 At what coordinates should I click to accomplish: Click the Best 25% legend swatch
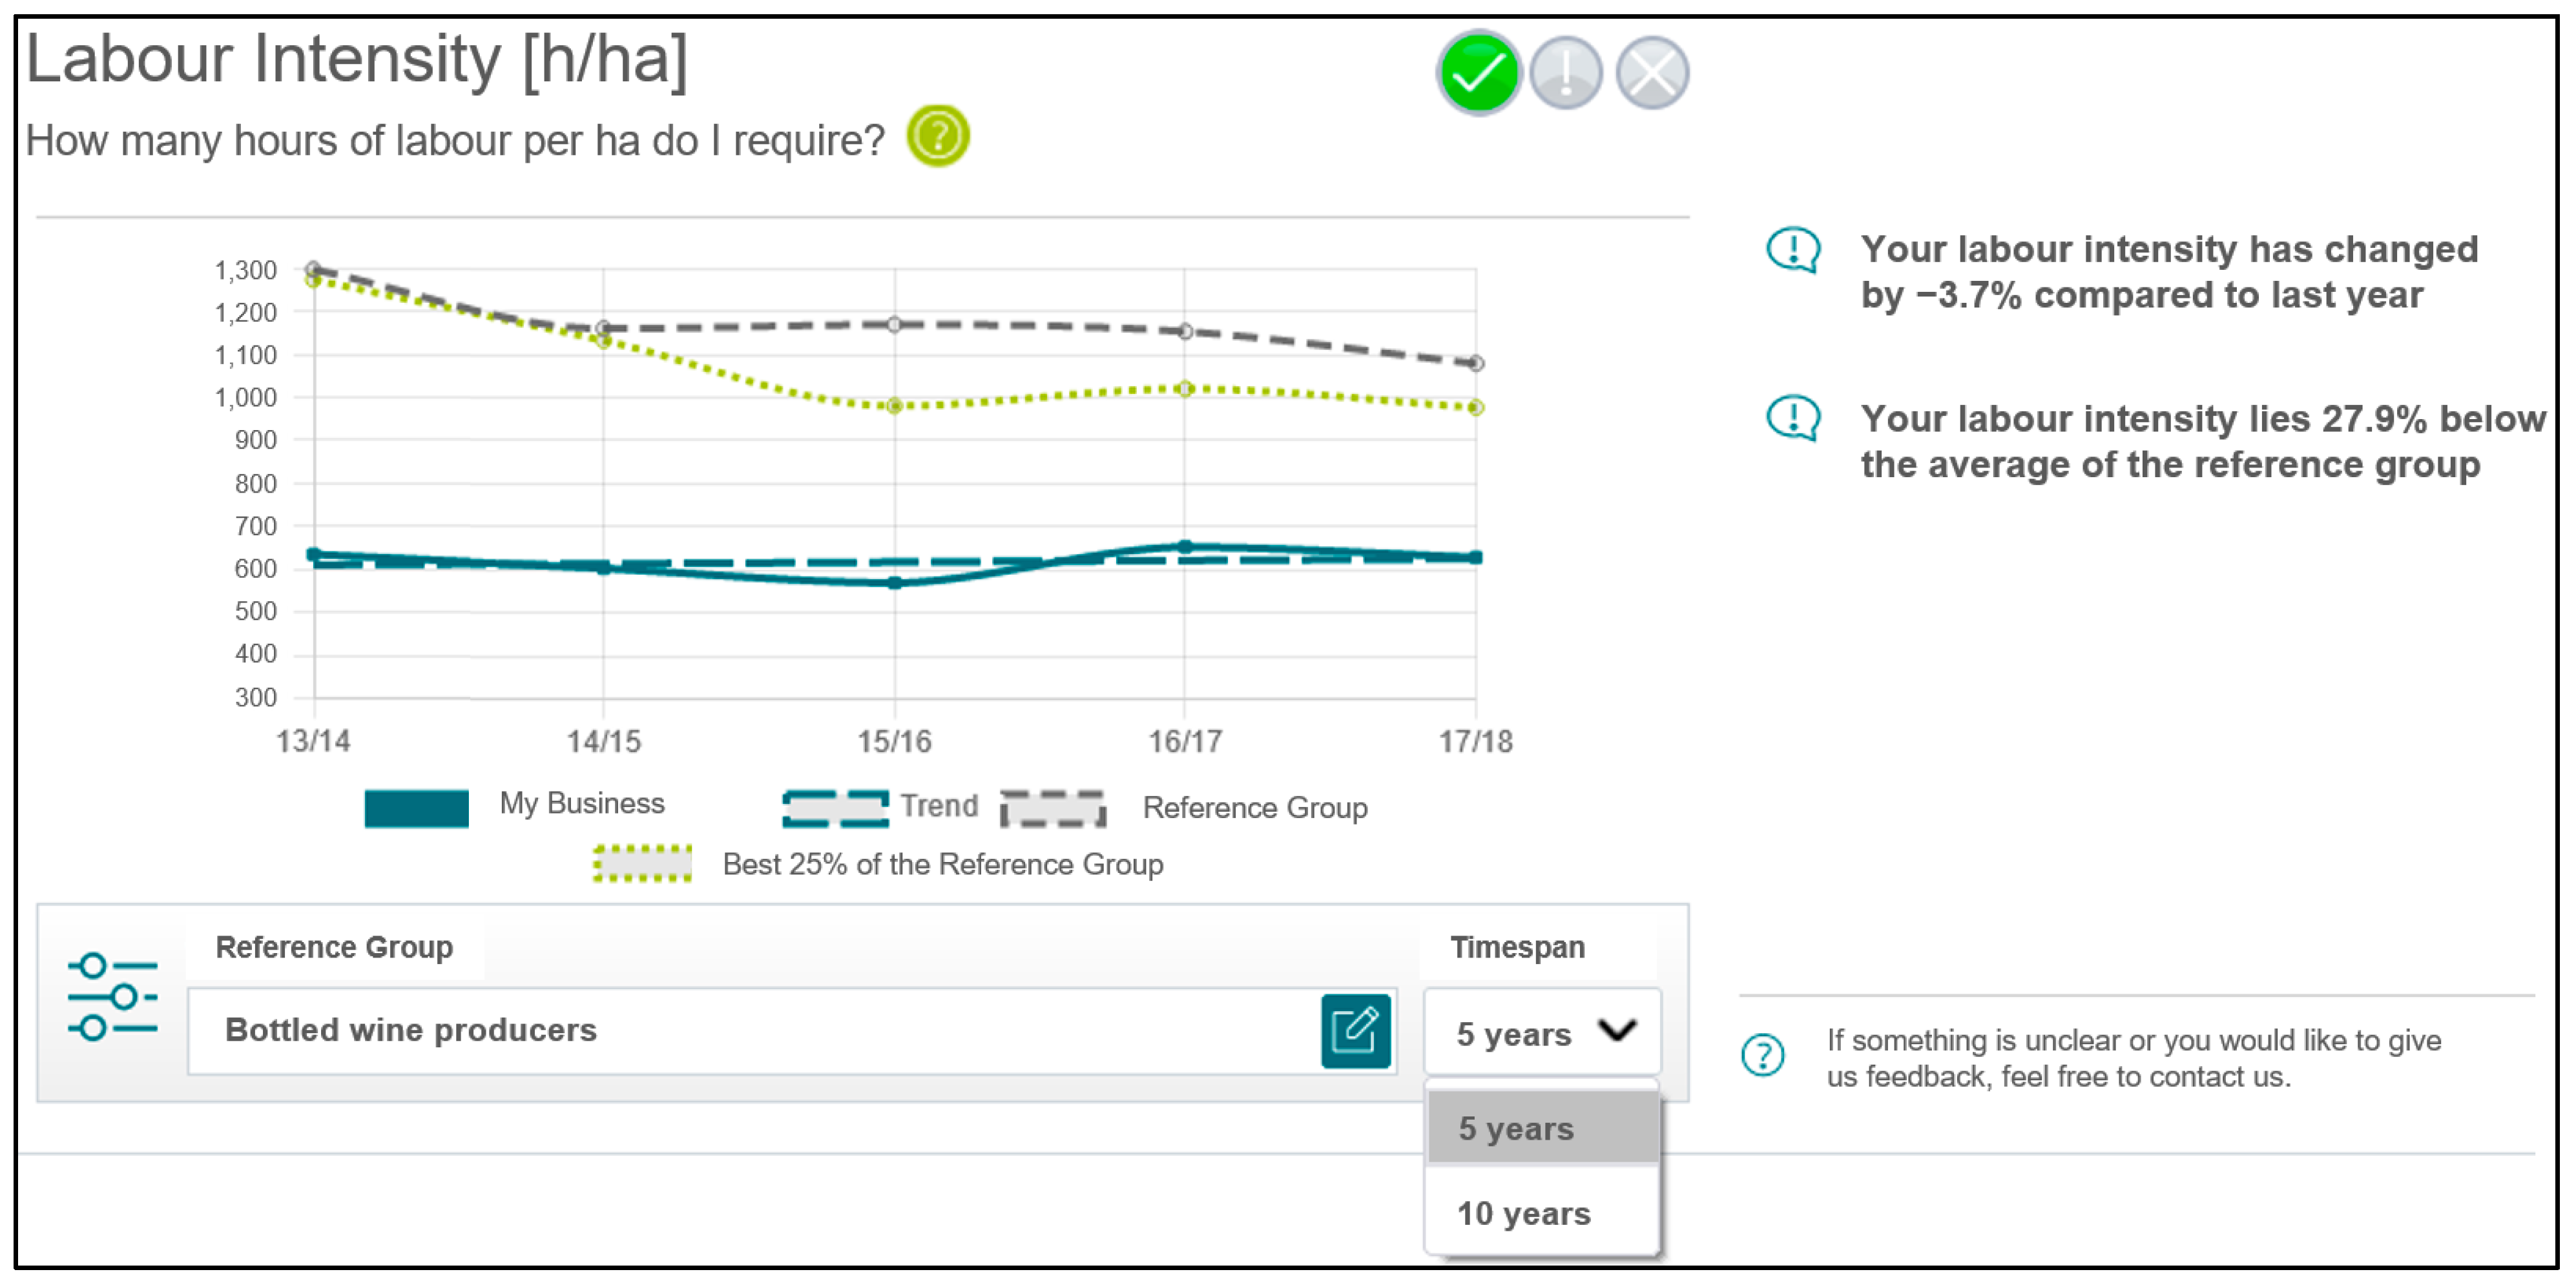click(642, 864)
